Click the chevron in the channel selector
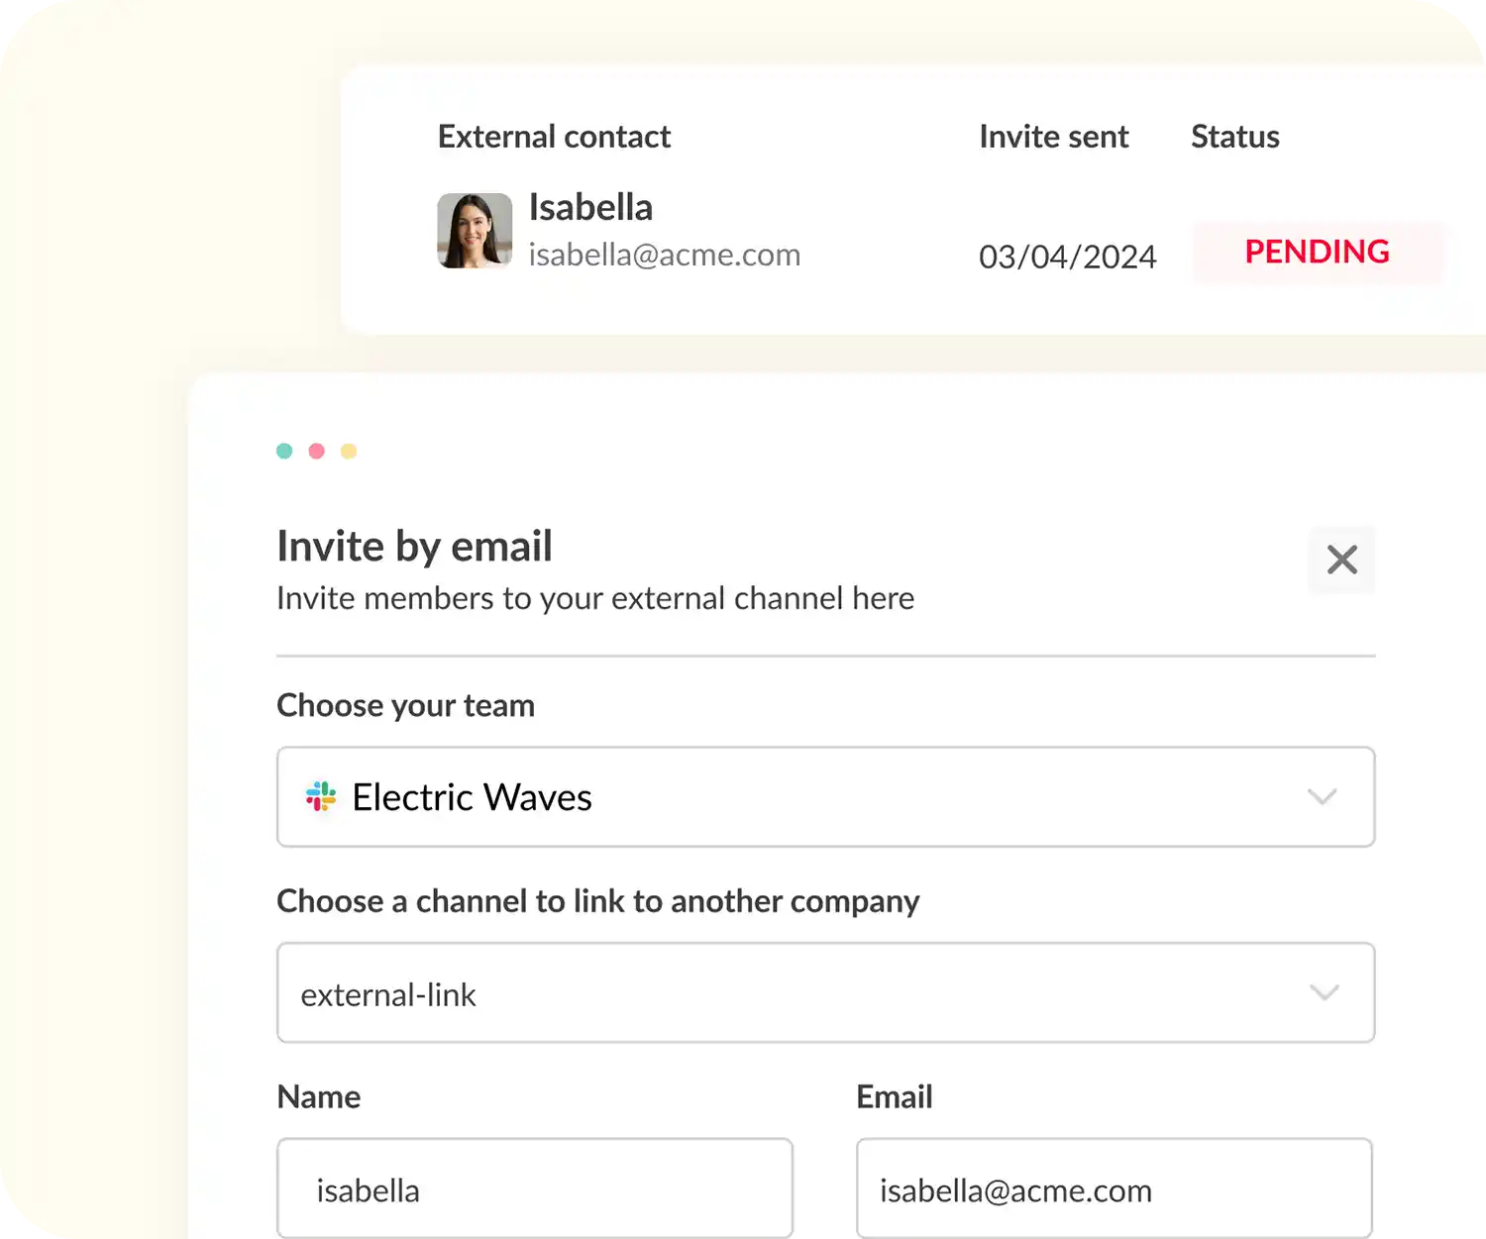Image resolution: width=1486 pixels, height=1239 pixels. coord(1325,992)
